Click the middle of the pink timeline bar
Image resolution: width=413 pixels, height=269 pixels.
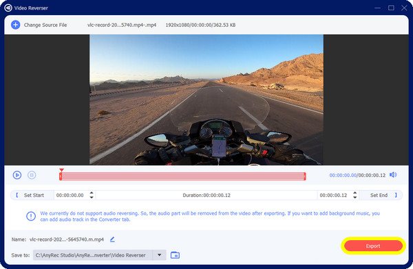[182, 176]
